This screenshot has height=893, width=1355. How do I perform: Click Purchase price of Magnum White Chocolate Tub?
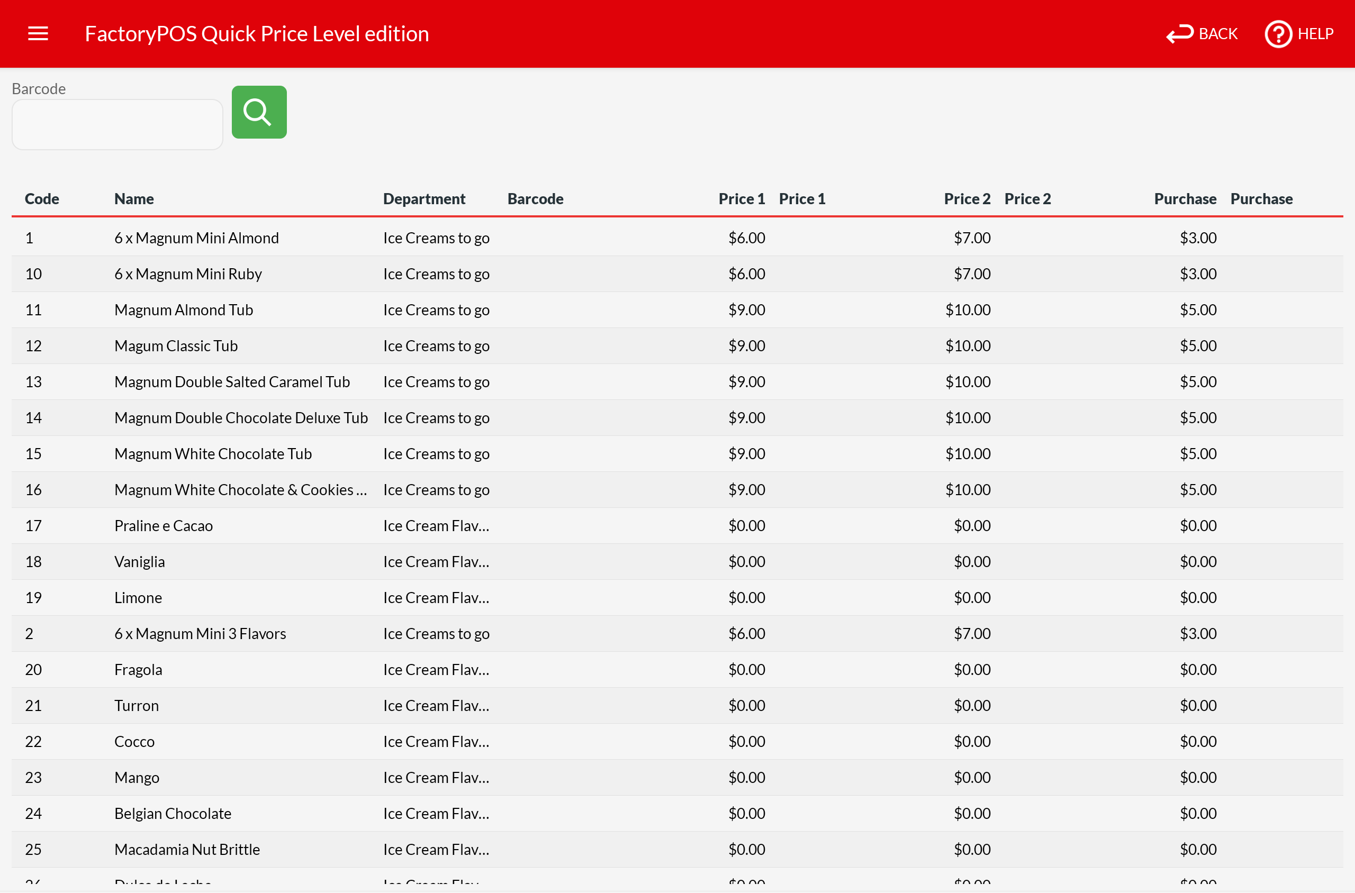(1198, 454)
